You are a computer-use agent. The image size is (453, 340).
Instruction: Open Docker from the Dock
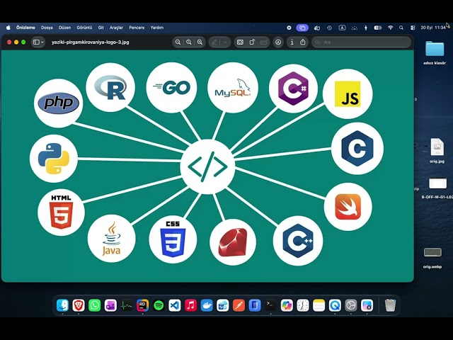[207, 305]
